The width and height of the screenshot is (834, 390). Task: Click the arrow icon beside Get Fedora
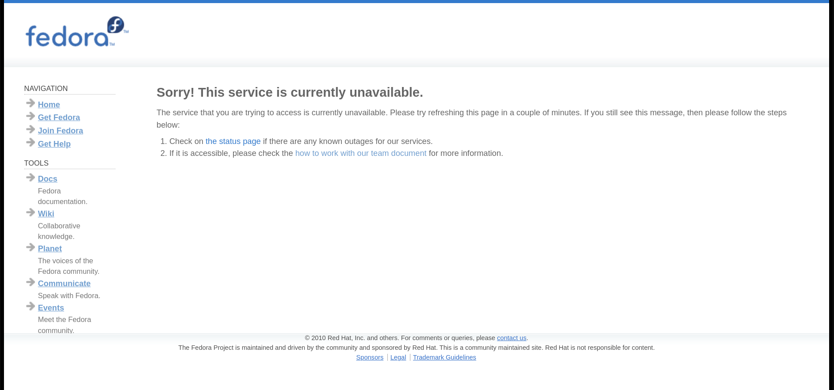[x=31, y=116]
